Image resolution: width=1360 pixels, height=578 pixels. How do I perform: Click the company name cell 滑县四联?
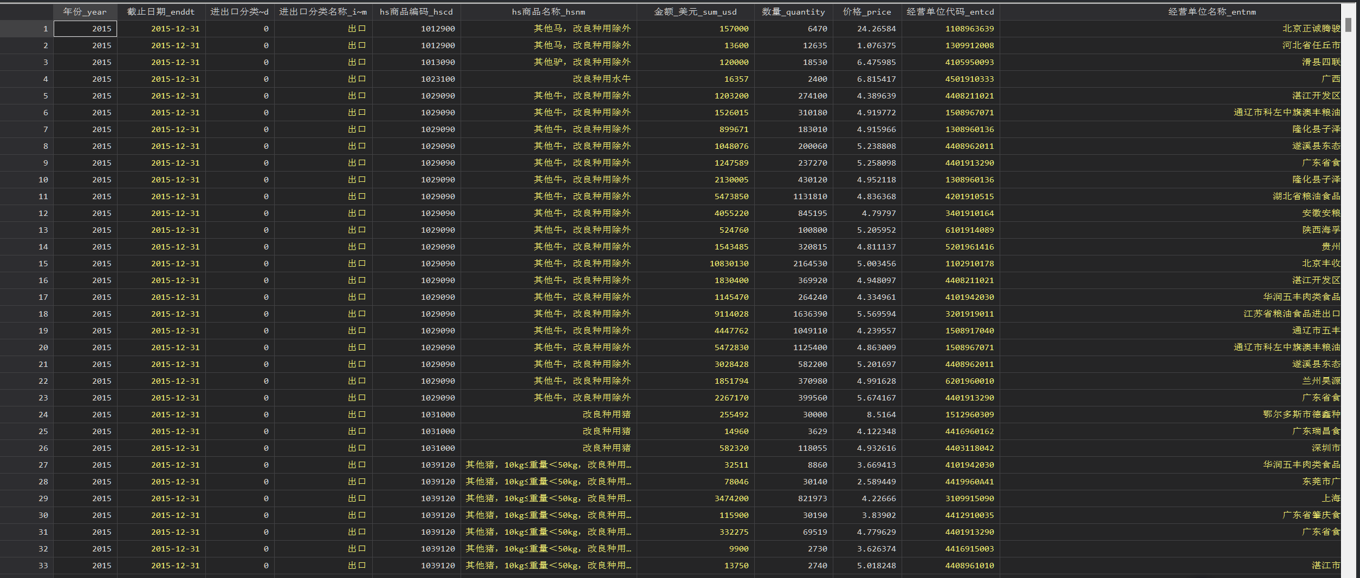(1170, 62)
